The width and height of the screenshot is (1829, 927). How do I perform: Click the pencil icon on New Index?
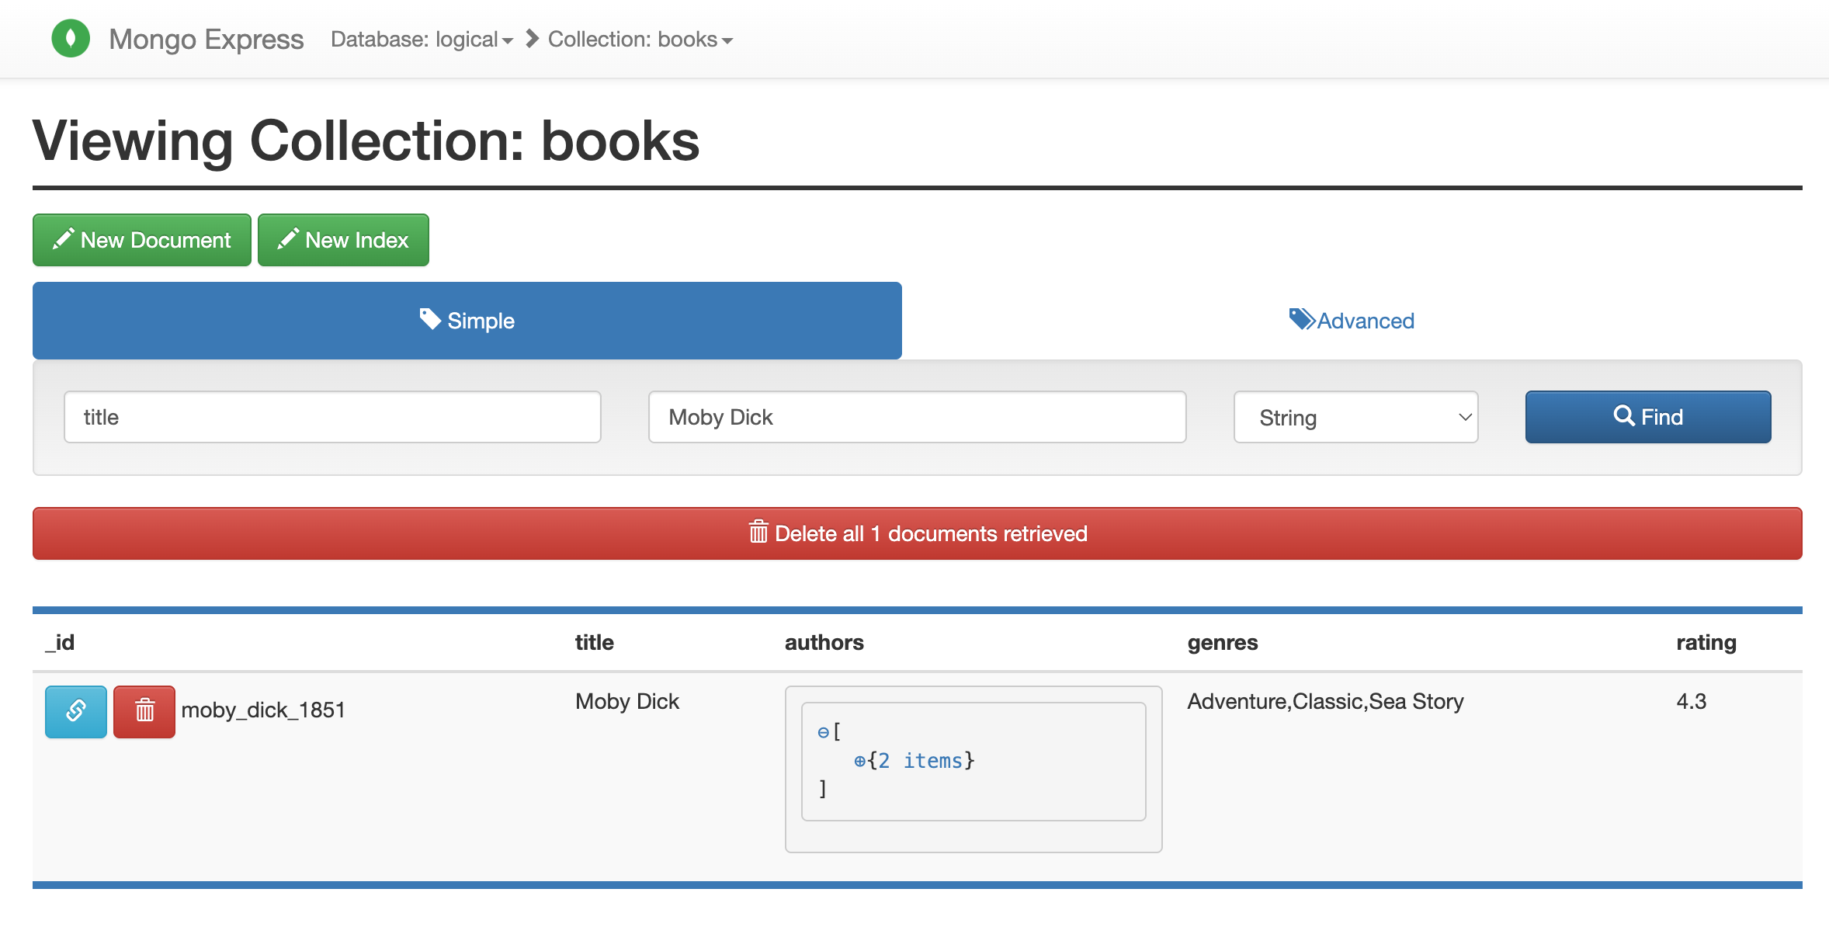[287, 239]
